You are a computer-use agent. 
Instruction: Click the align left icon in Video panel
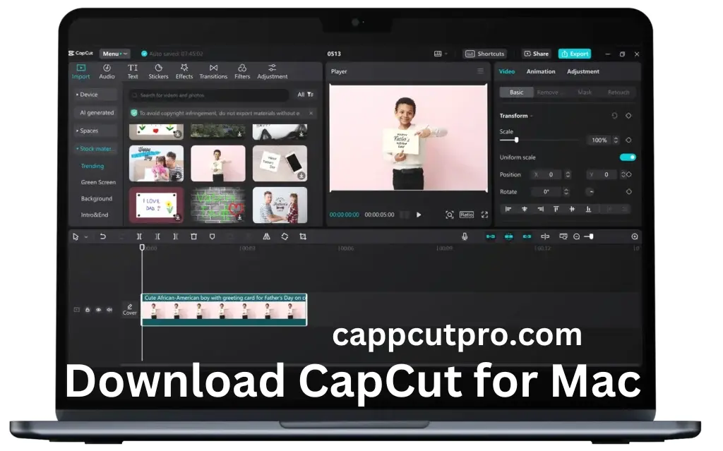click(508, 210)
